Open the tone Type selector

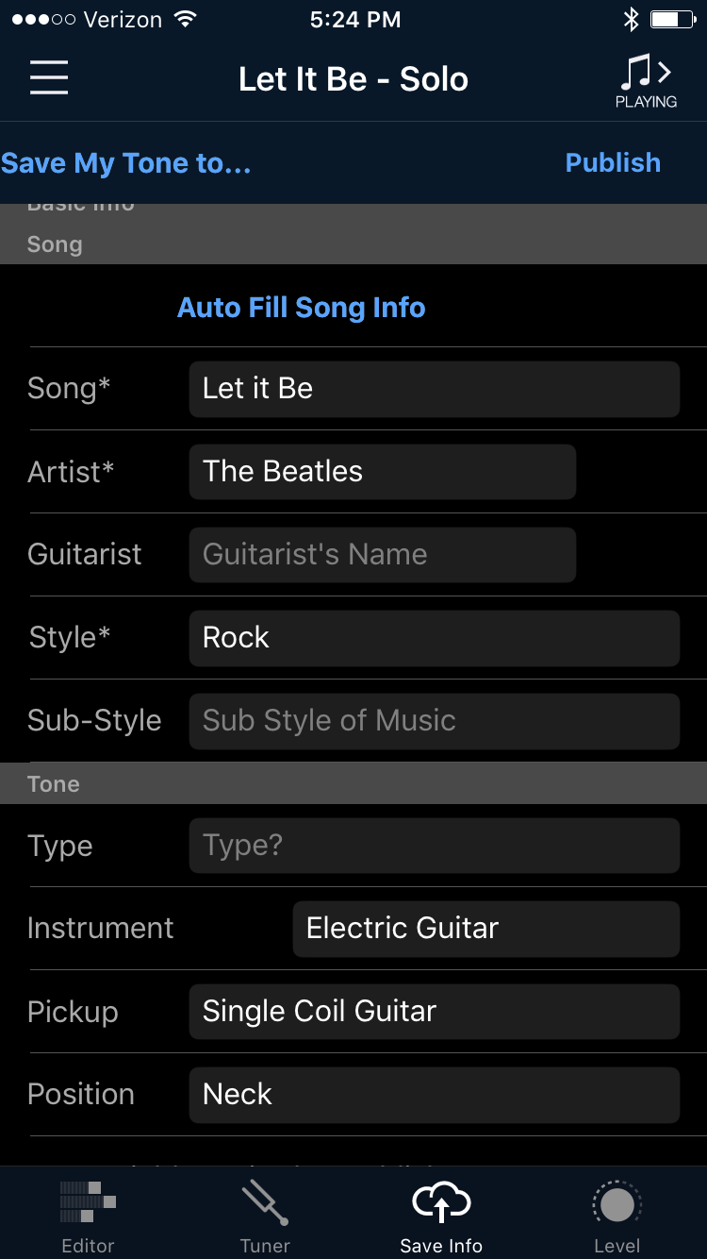click(434, 846)
